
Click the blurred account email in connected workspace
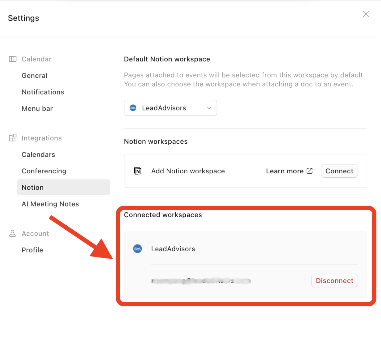(x=201, y=281)
